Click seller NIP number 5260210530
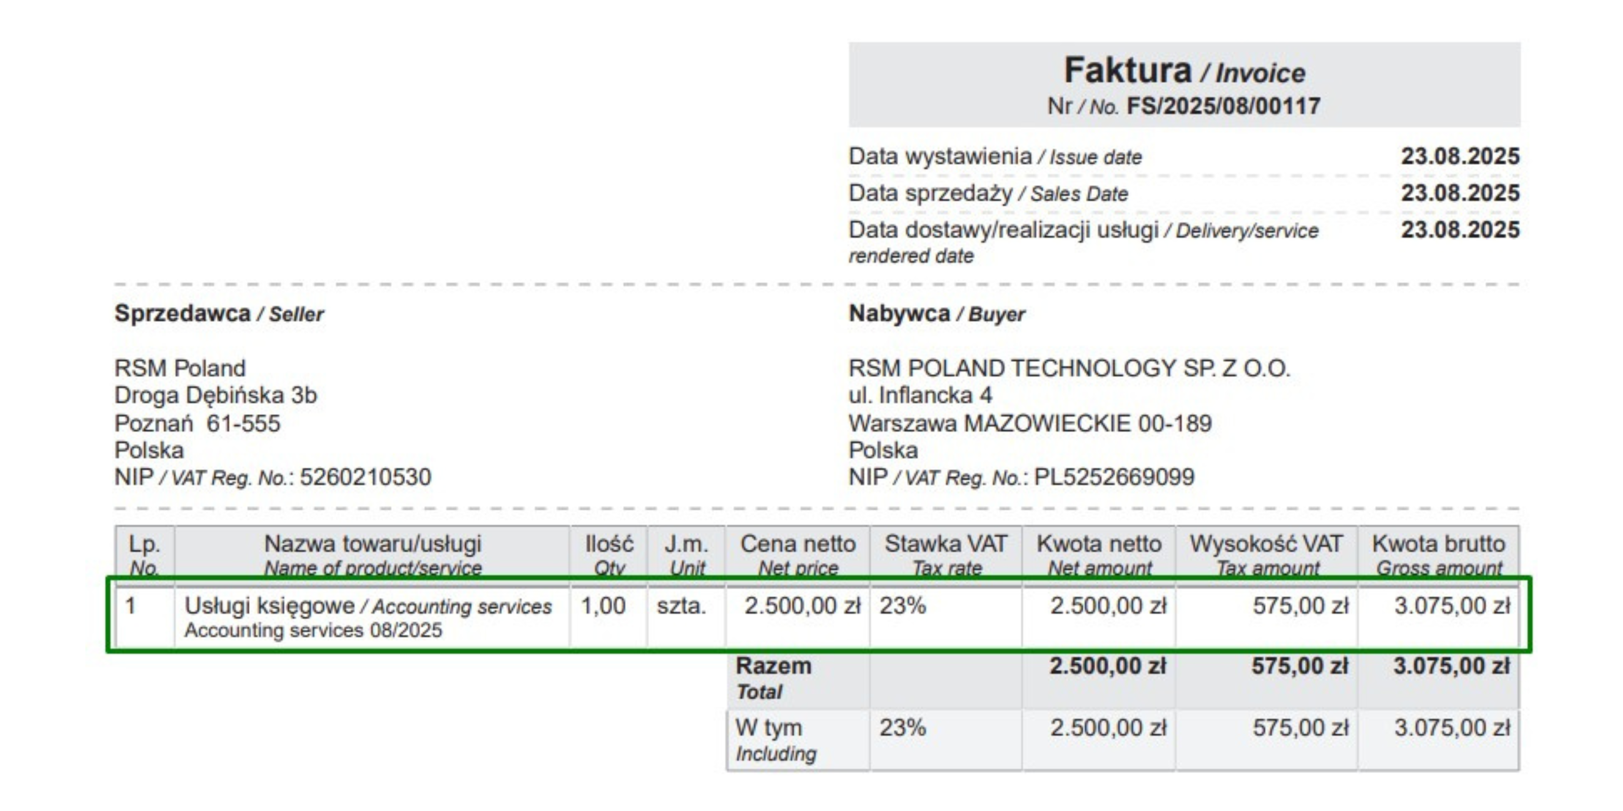The width and height of the screenshot is (1623, 811). 365,477
